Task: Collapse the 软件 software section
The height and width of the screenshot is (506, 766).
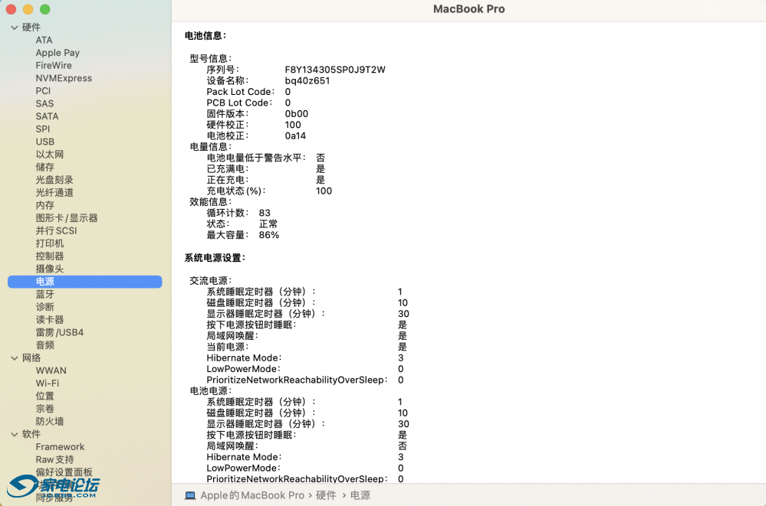Action: click(14, 434)
